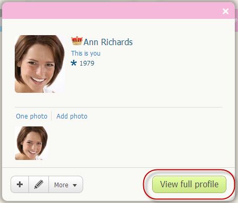Image resolution: width=238 pixels, height=203 pixels.
Task: Click the birth year 1979 text
Action: click(x=87, y=63)
